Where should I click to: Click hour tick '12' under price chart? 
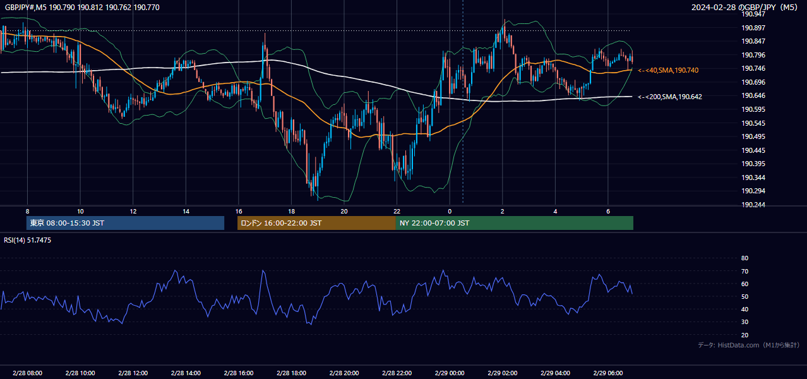click(133, 211)
